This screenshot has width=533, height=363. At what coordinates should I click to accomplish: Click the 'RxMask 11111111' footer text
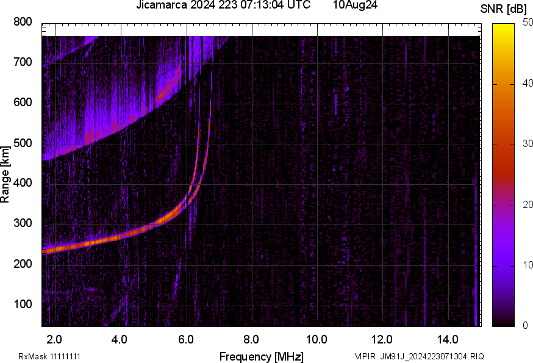pos(49,356)
